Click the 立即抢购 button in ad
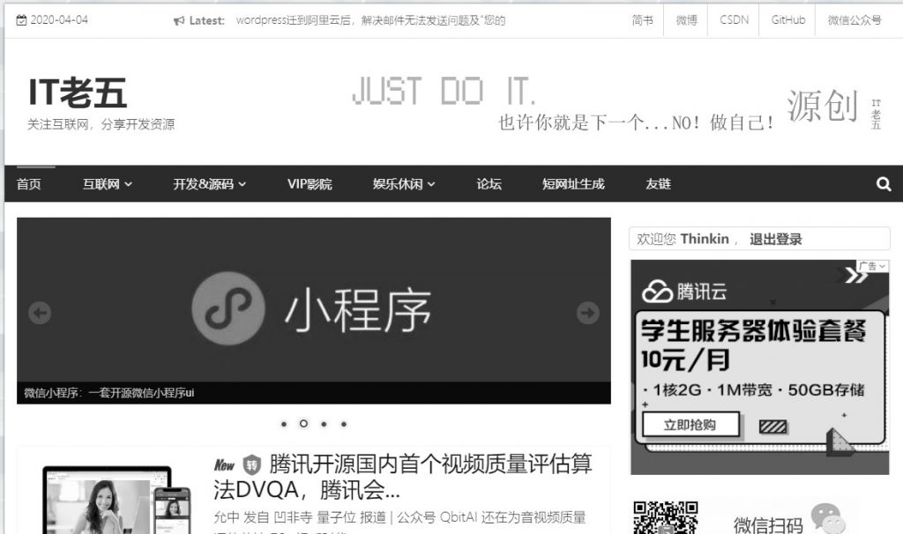Screen dimensions: 903x534 (690, 425)
